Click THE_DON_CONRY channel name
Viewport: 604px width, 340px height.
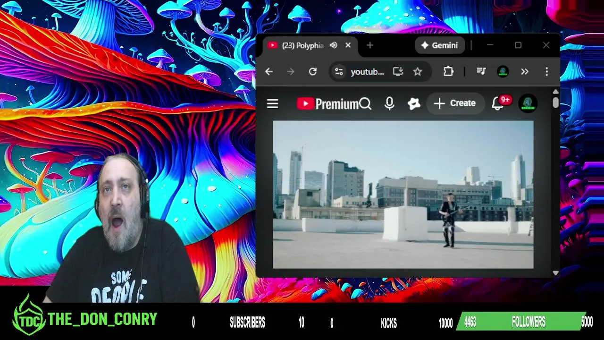pos(102,320)
